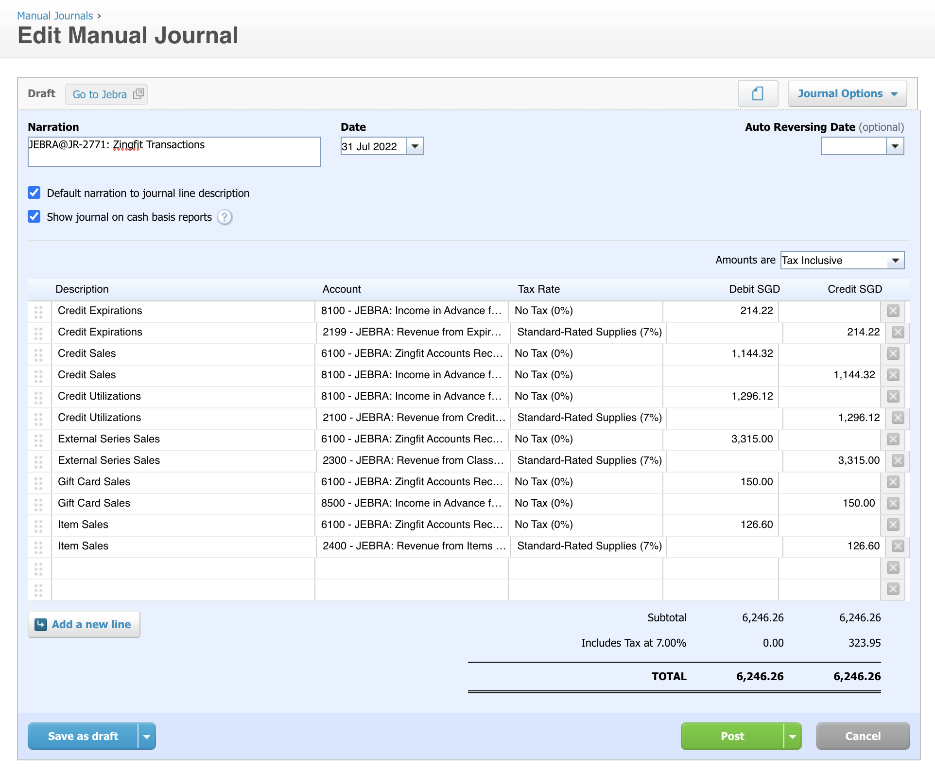Click the description cell of the first empty line

pos(183,567)
